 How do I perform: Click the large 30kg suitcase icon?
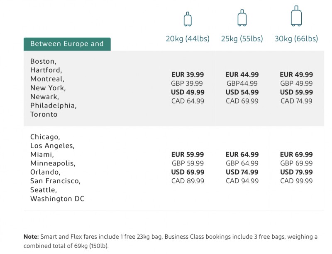(x=296, y=16)
